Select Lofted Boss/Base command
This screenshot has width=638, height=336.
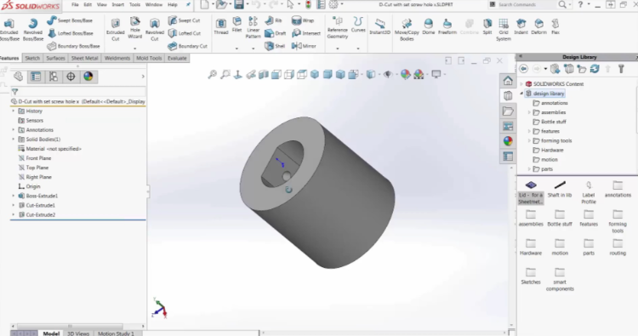(71, 33)
